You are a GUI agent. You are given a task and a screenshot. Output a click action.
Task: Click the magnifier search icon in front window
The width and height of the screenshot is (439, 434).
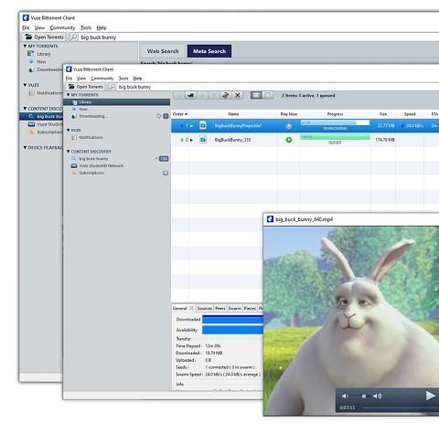[x=112, y=87]
